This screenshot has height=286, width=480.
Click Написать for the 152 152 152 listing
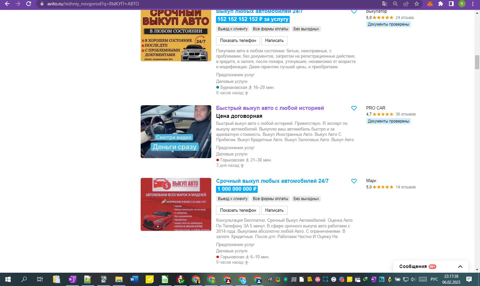(x=274, y=41)
